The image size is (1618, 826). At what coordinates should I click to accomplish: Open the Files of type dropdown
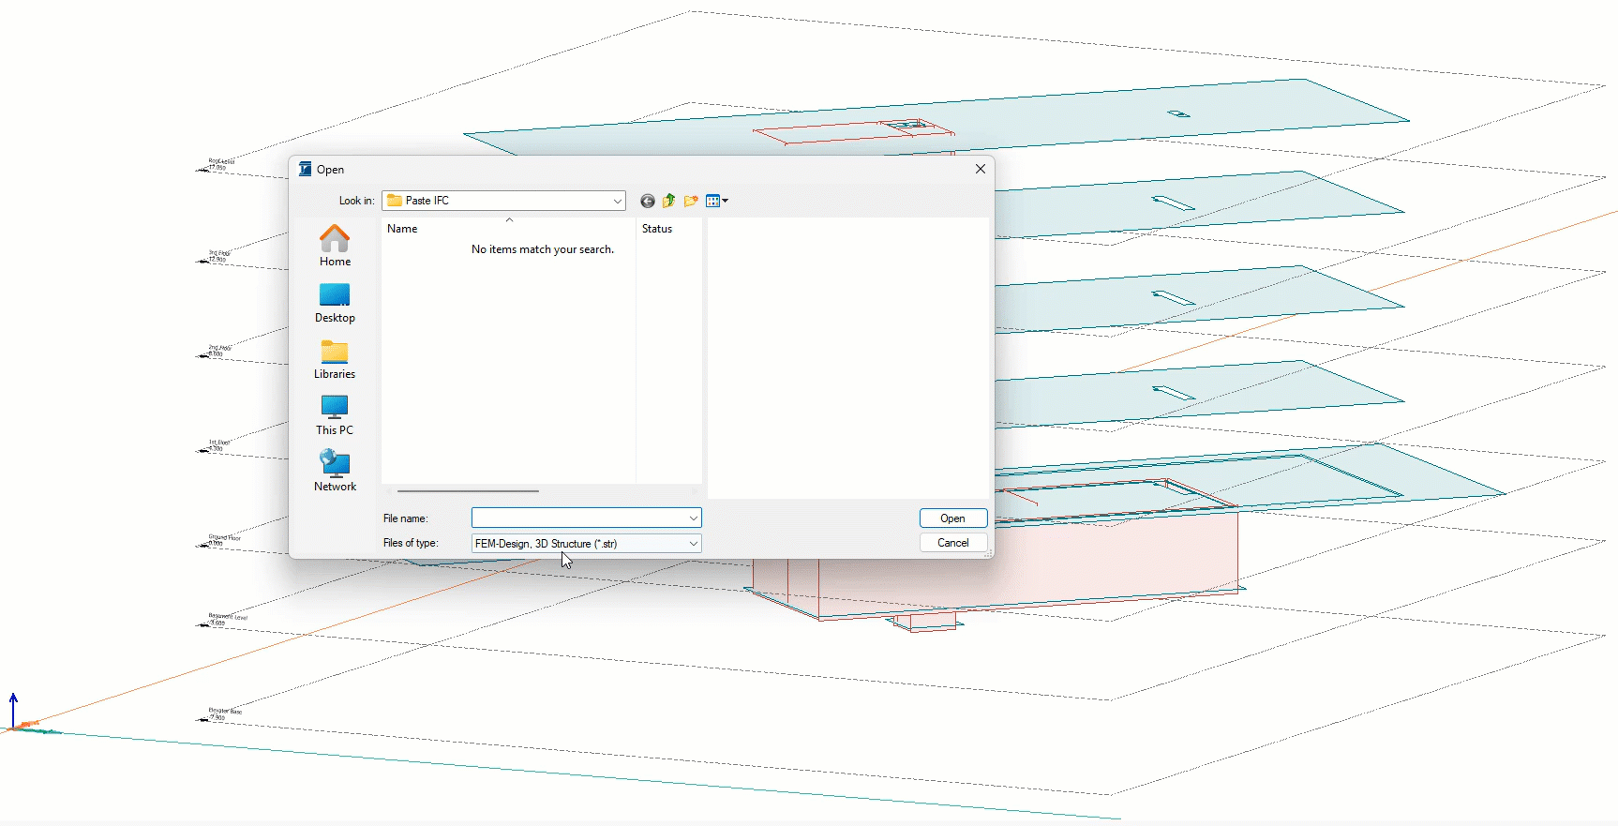coord(693,544)
